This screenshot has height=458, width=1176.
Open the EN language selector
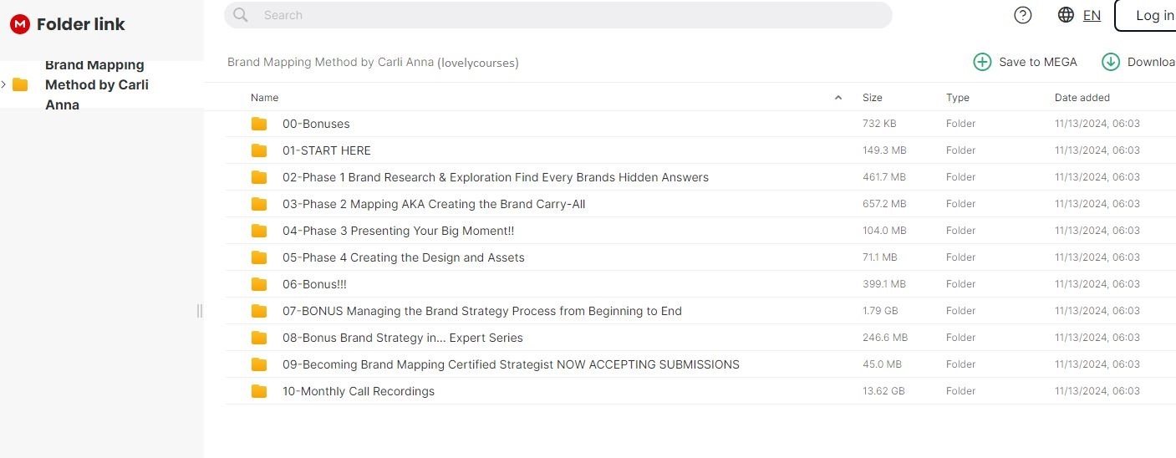tap(1092, 15)
